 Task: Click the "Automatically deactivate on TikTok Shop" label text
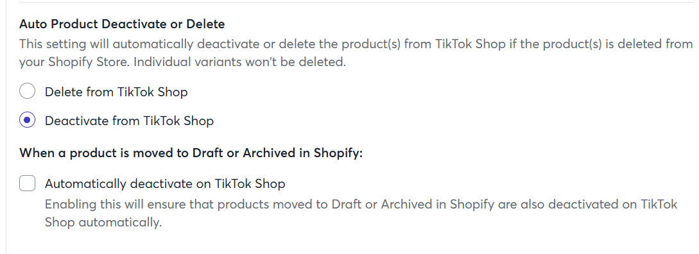165,183
